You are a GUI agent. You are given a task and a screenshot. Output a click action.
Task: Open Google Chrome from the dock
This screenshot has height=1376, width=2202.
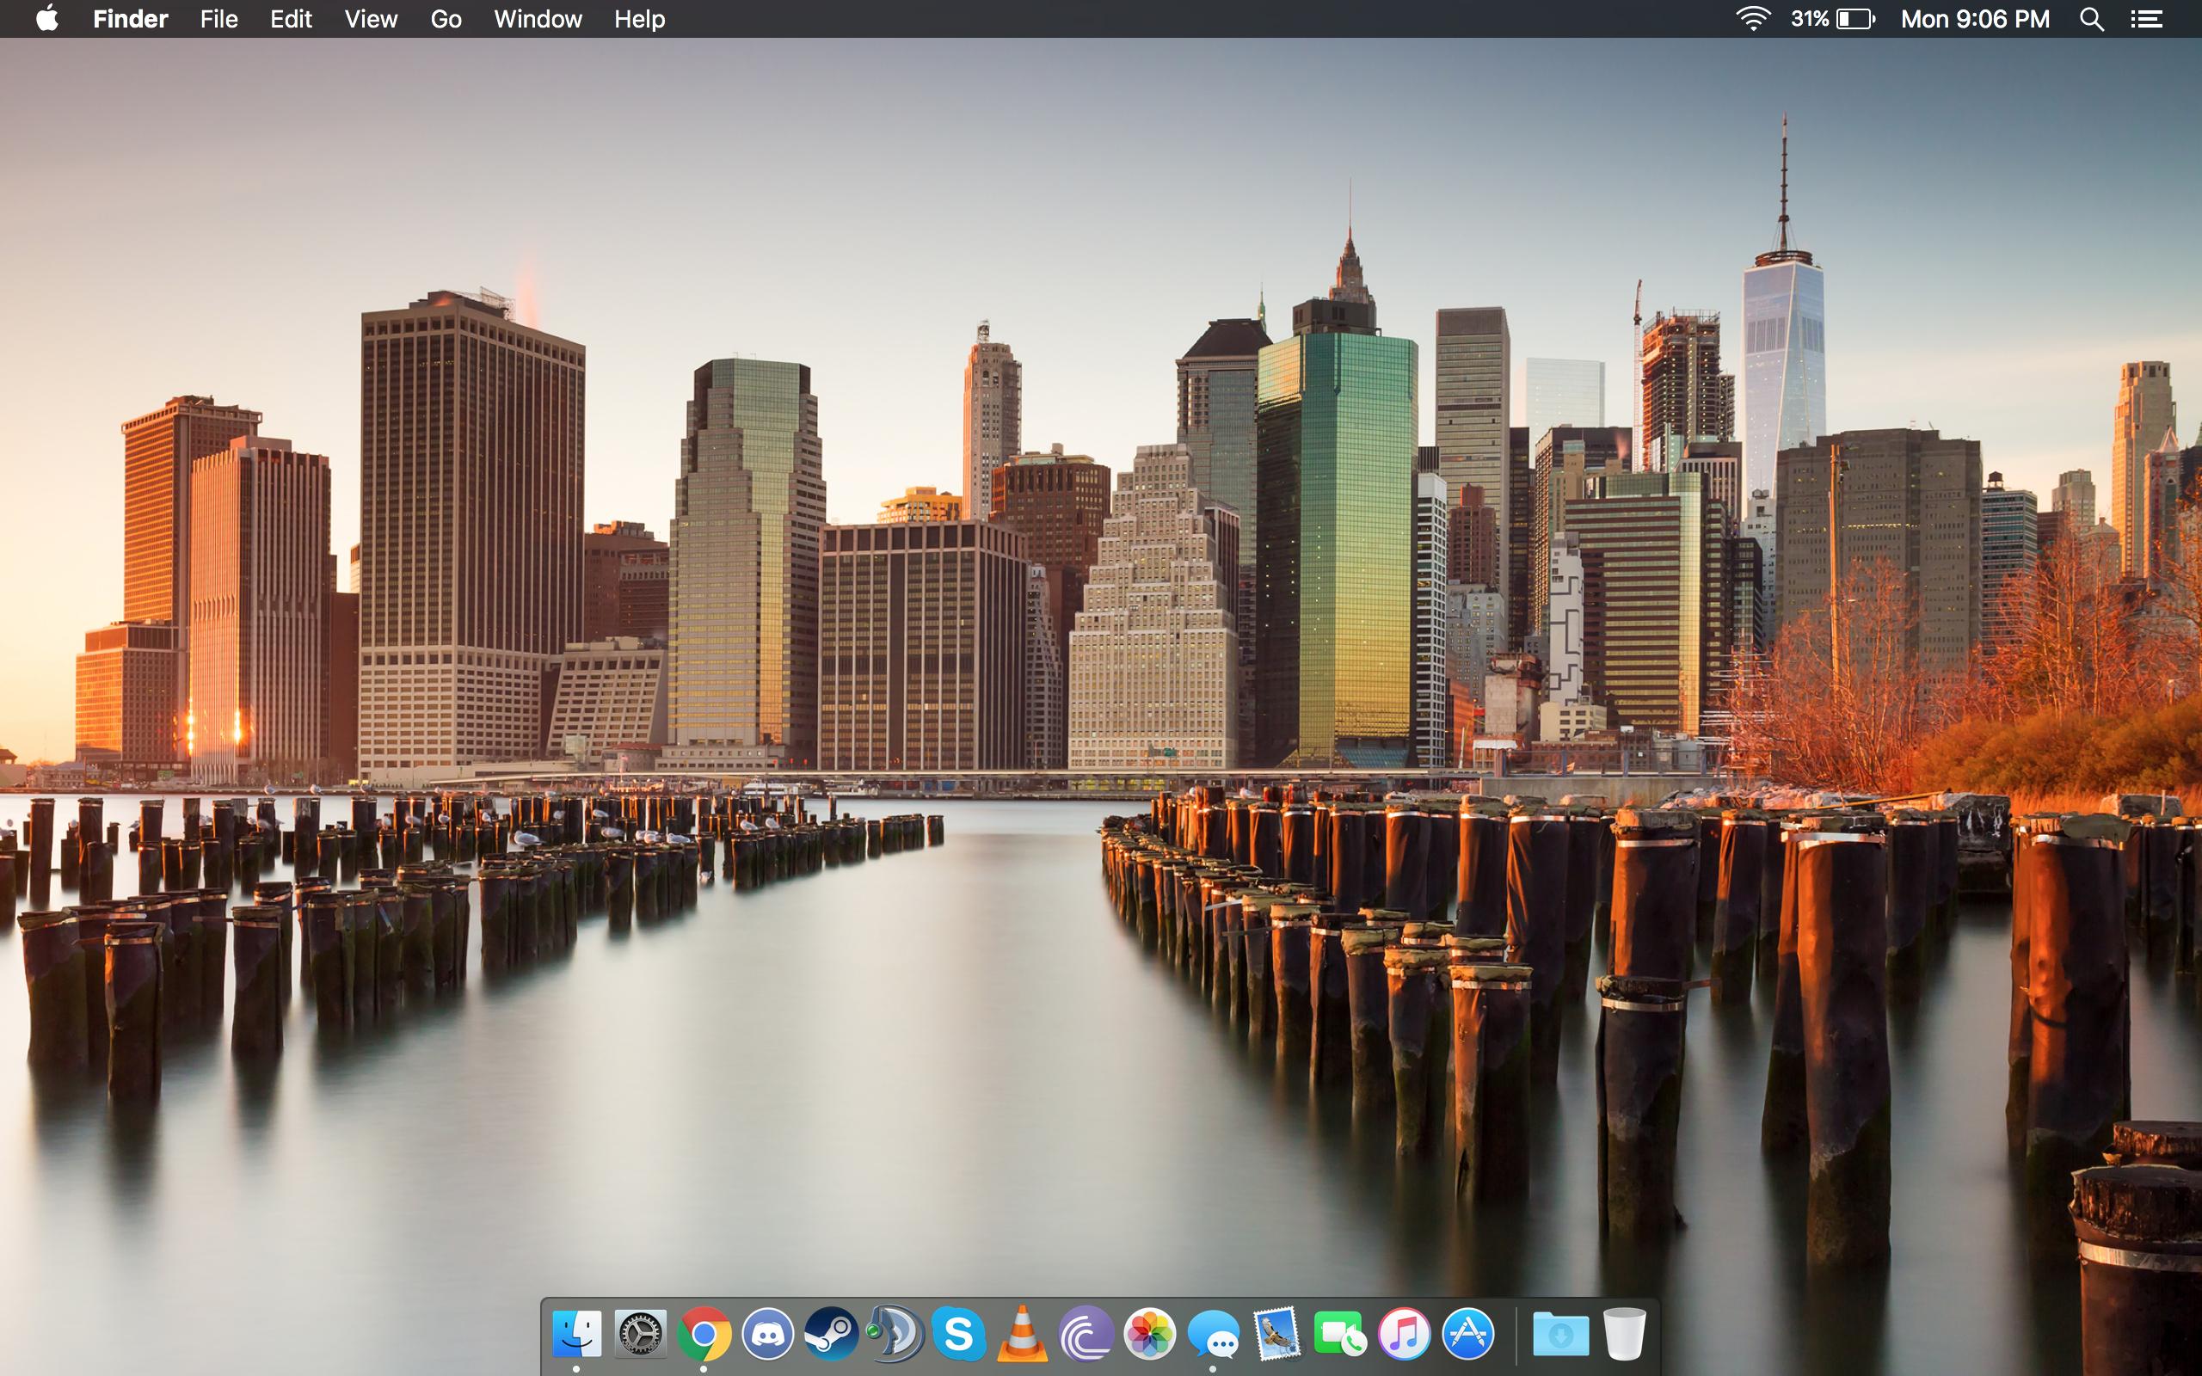tap(704, 1334)
